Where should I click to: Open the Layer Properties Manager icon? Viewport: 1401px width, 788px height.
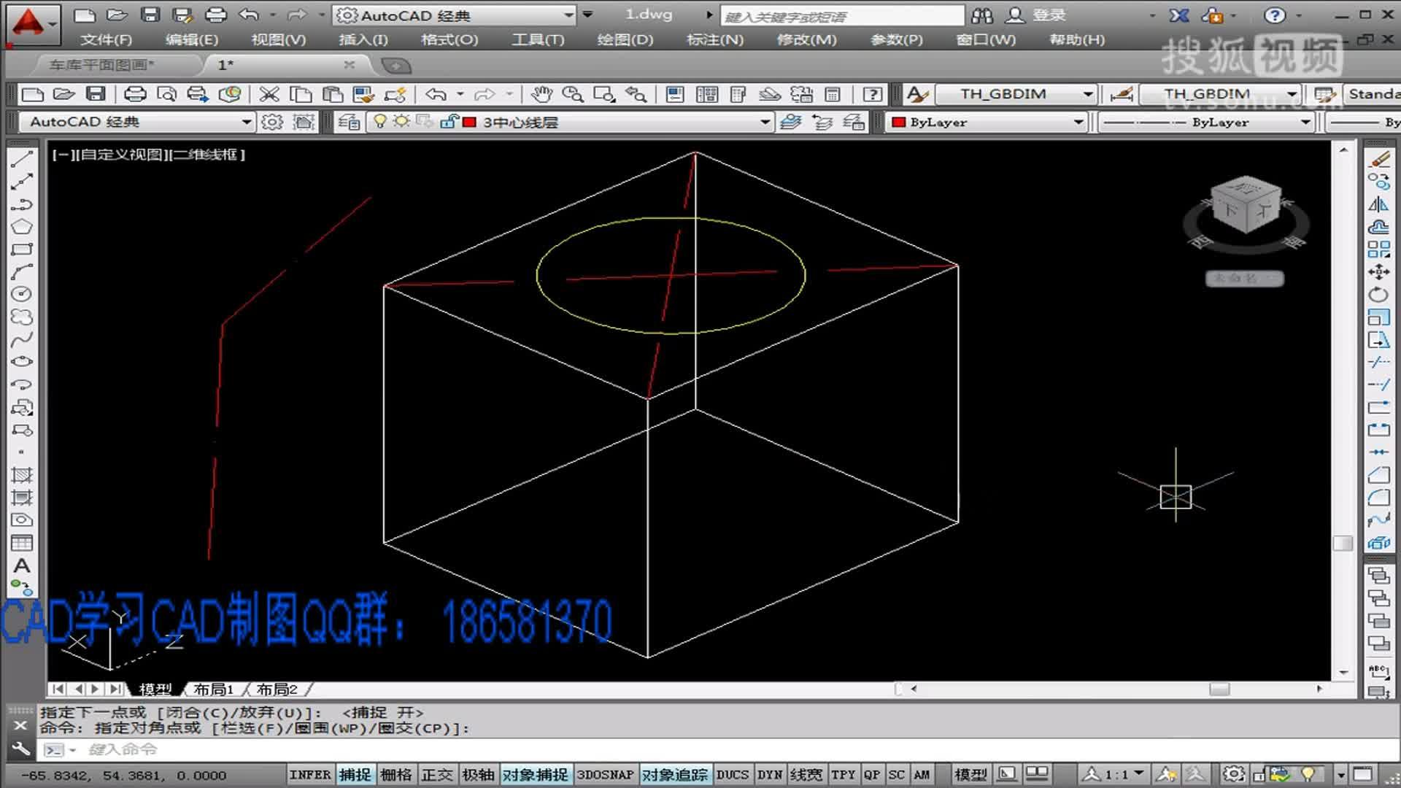[x=349, y=122]
